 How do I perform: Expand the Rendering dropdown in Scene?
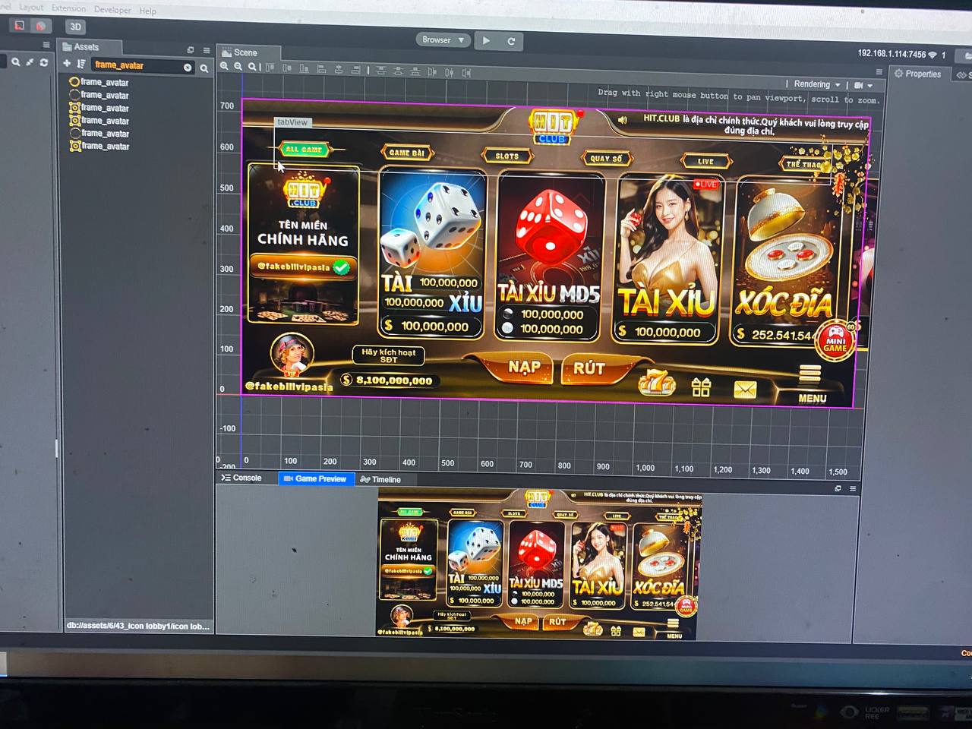tap(817, 84)
